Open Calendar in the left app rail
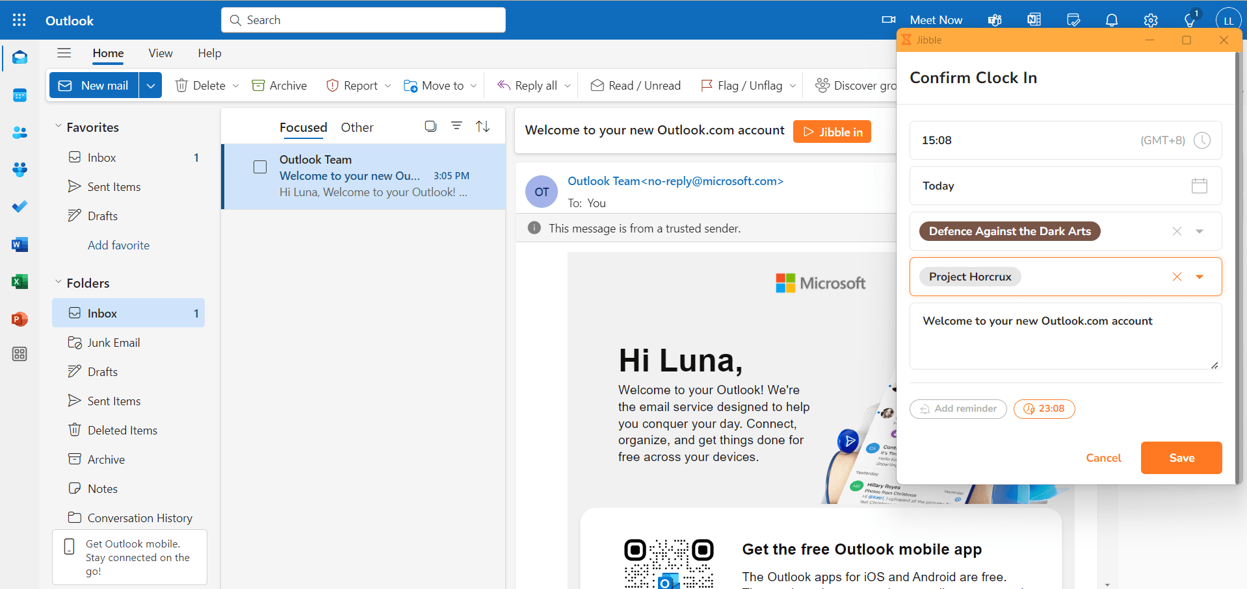1247x589 pixels. coord(20,95)
